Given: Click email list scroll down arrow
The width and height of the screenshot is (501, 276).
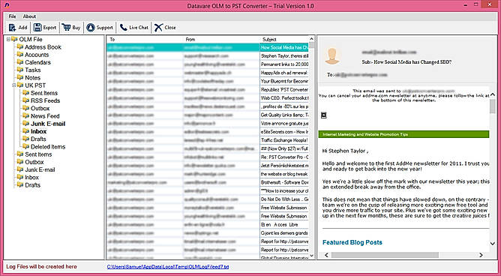Looking at the screenshot, I should click(x=312, y=255).
